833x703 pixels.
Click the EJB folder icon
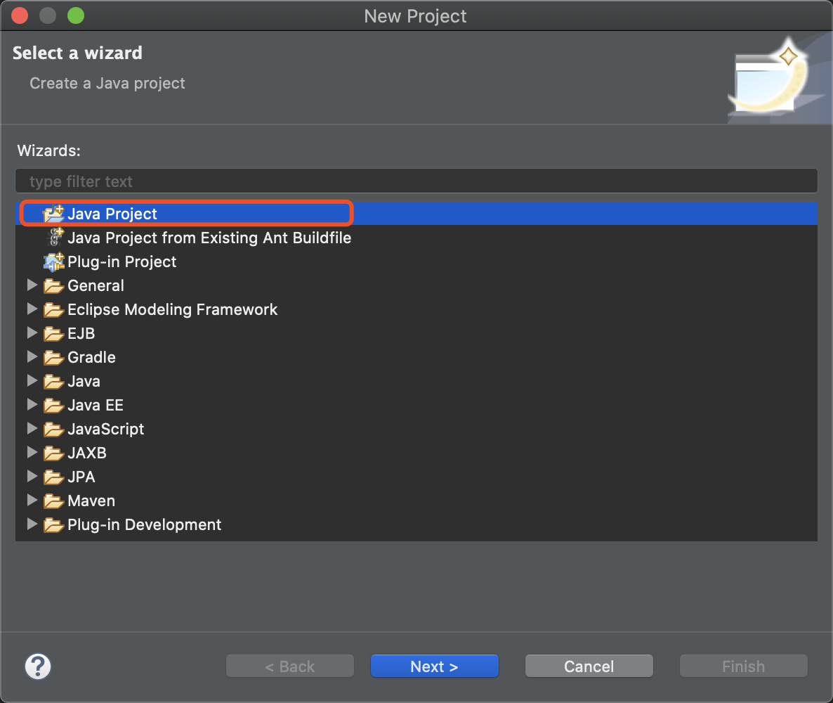[53, 334]
